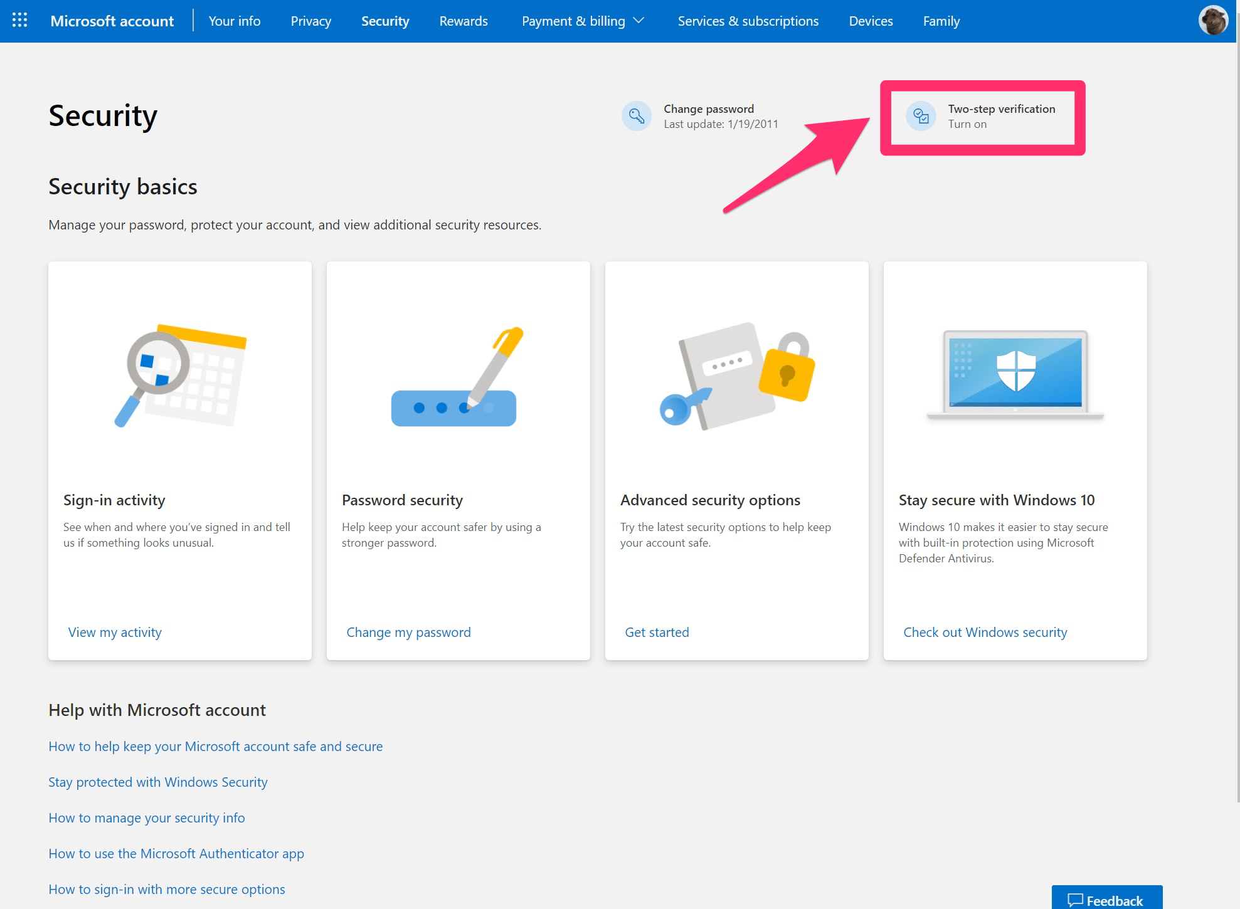
Task: Open the Family tab
Action: [941, 21]
